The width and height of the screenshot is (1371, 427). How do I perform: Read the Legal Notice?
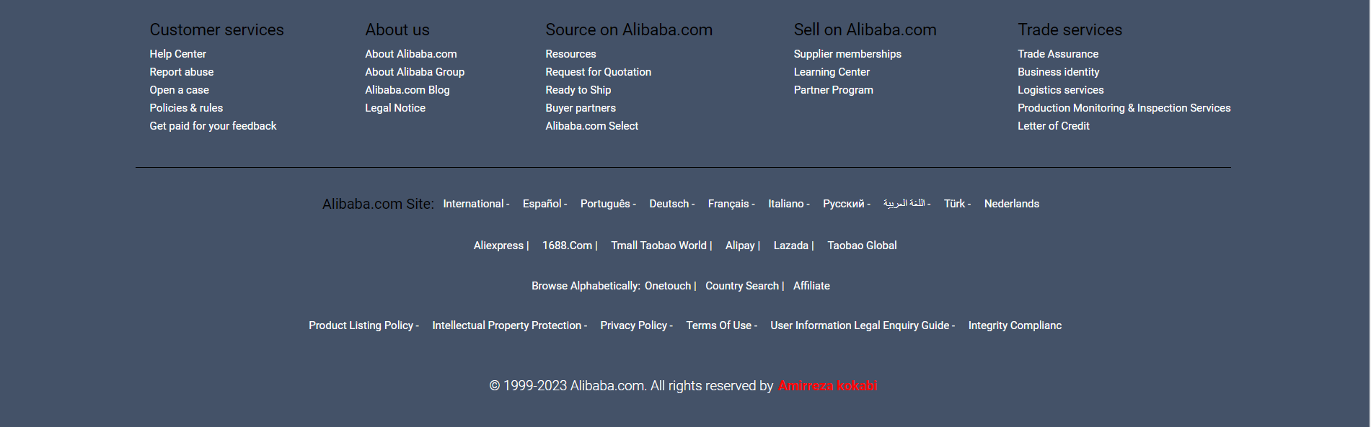(394, 108)
